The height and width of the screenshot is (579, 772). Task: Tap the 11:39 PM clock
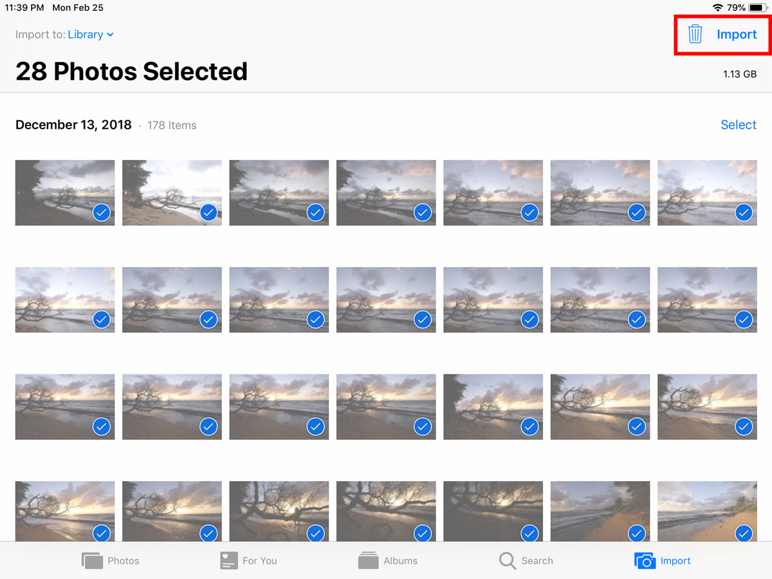click(x=24, y=8)
